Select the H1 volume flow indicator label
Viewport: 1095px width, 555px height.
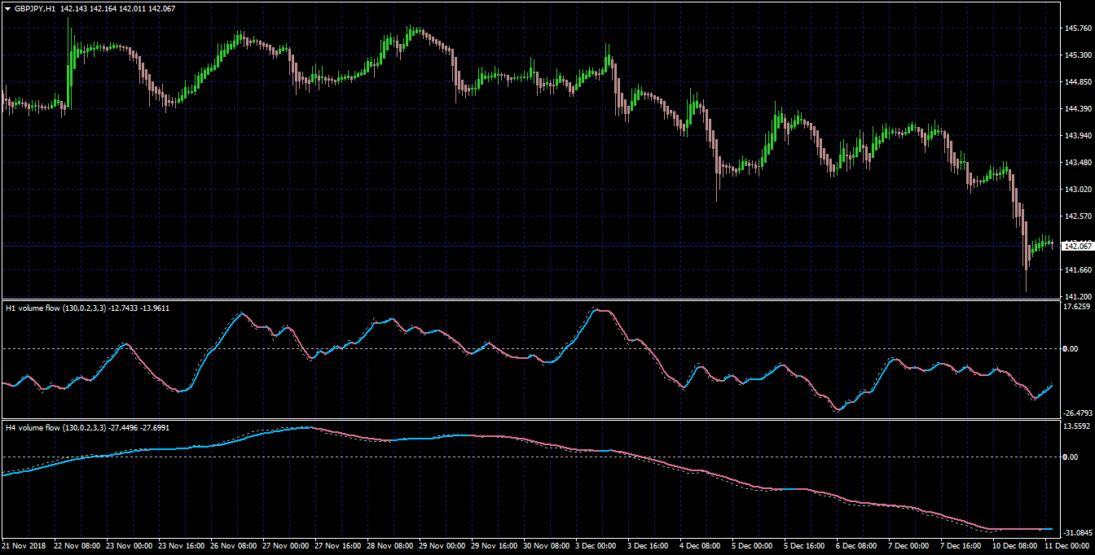(32, 308)
